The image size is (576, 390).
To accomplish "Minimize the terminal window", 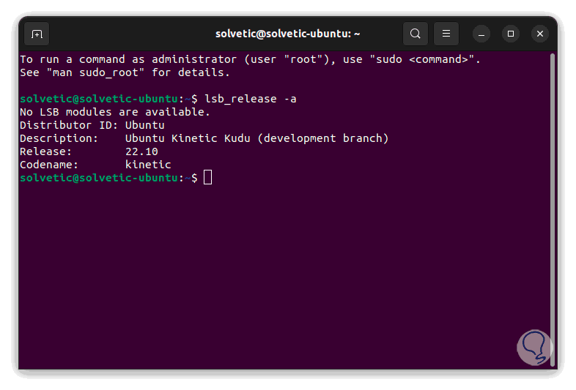I will coord(481,34).
